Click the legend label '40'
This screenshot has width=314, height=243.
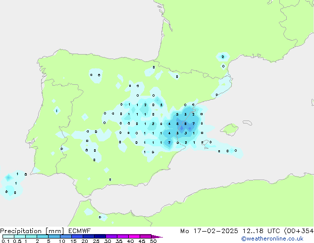point(130,241)
